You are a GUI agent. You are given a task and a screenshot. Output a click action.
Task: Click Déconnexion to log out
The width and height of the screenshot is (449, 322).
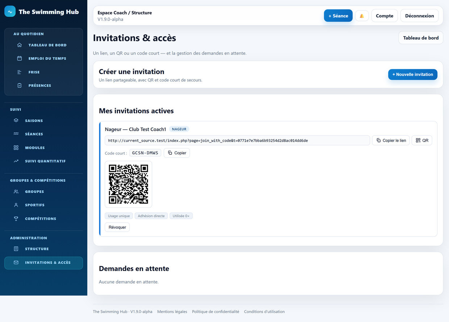point(419,16)
